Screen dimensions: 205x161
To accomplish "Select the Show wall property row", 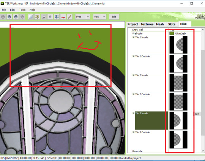I will [x=166, y=30].
